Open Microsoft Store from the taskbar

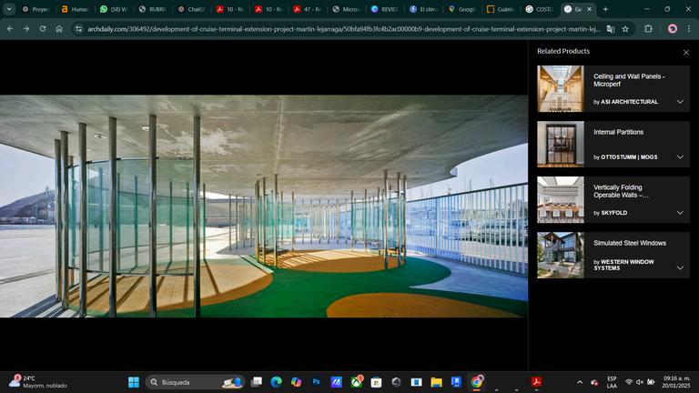(x=376, y=382)
